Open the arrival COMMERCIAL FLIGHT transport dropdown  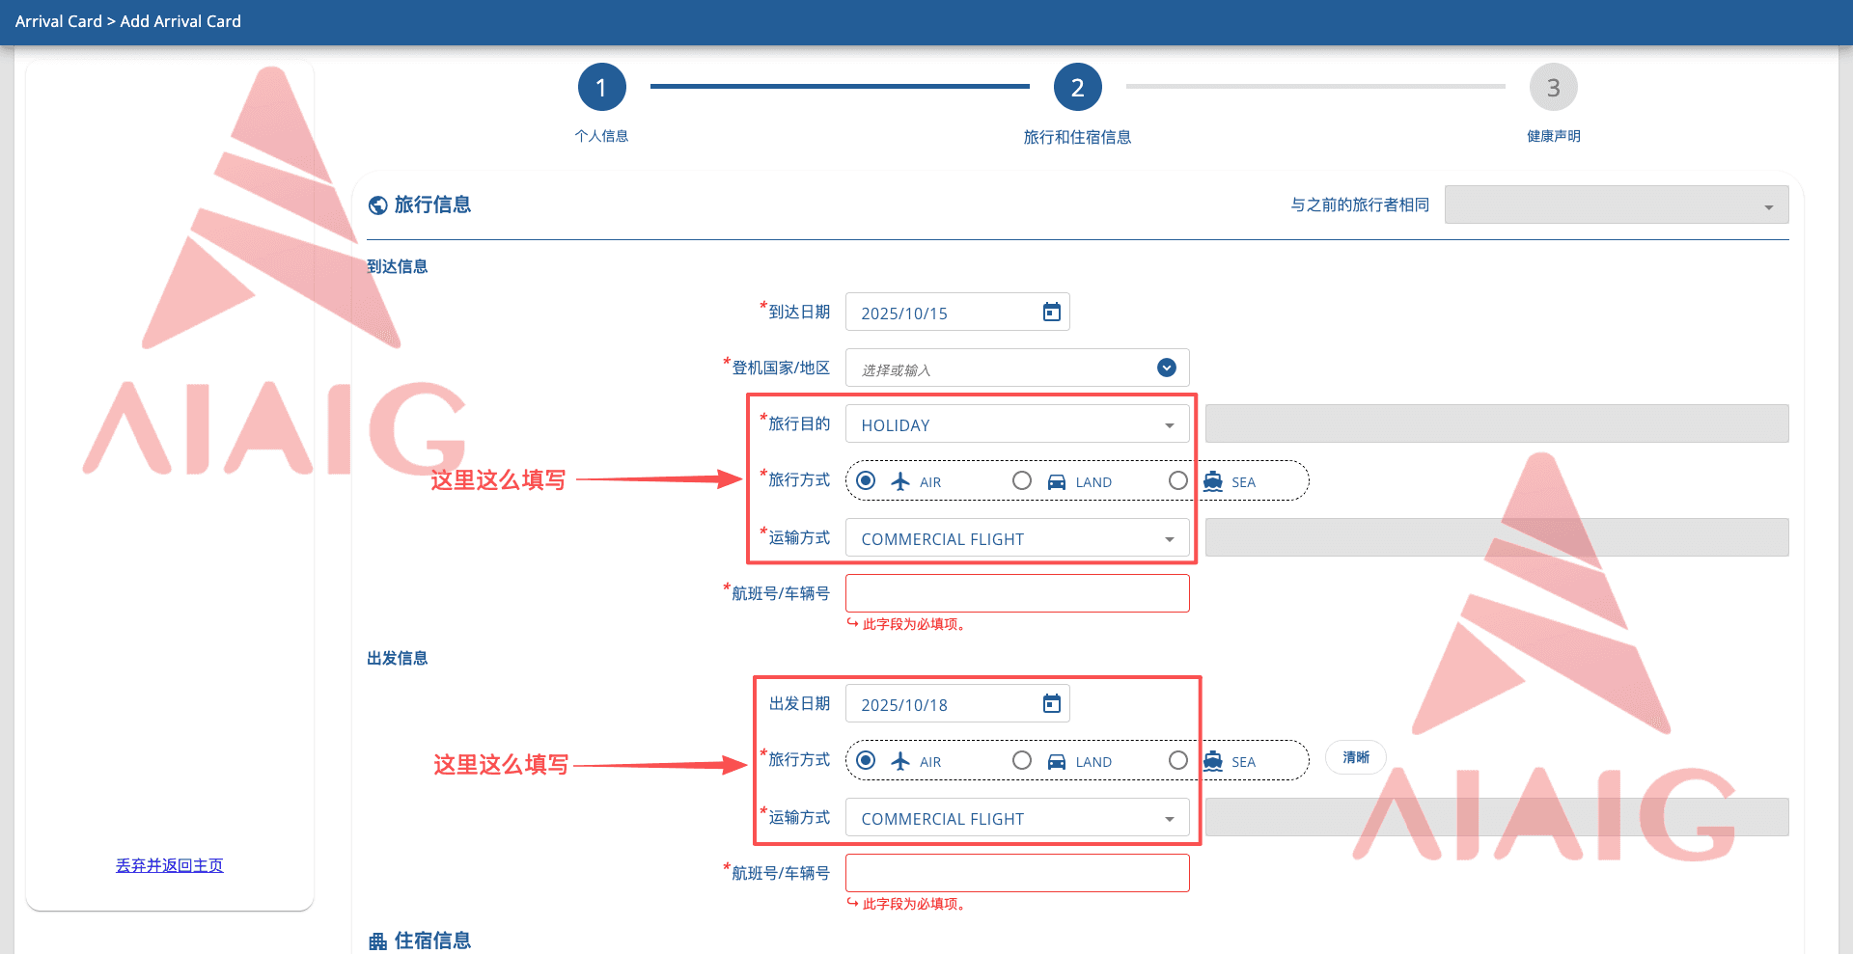[x=1017, y=538]
